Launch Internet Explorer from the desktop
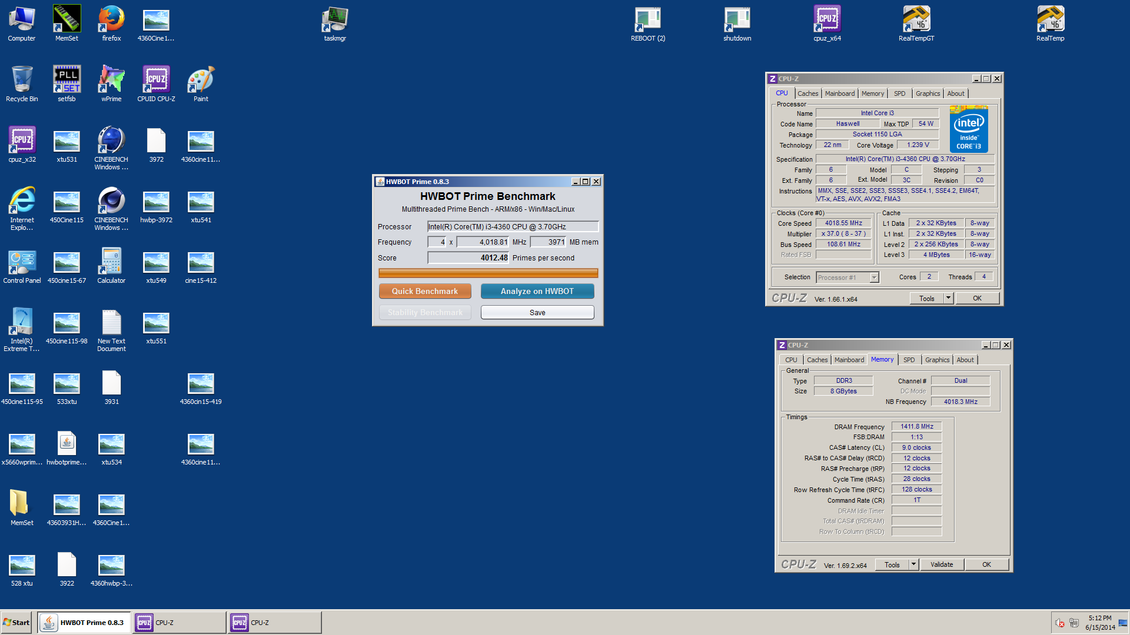The height and width of the screenshot is (635, 1130). [x=22, y=209]
